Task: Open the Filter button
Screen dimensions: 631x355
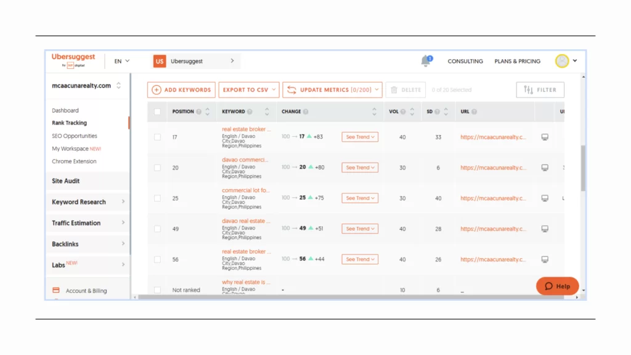Action: click(x=540, y=90)
